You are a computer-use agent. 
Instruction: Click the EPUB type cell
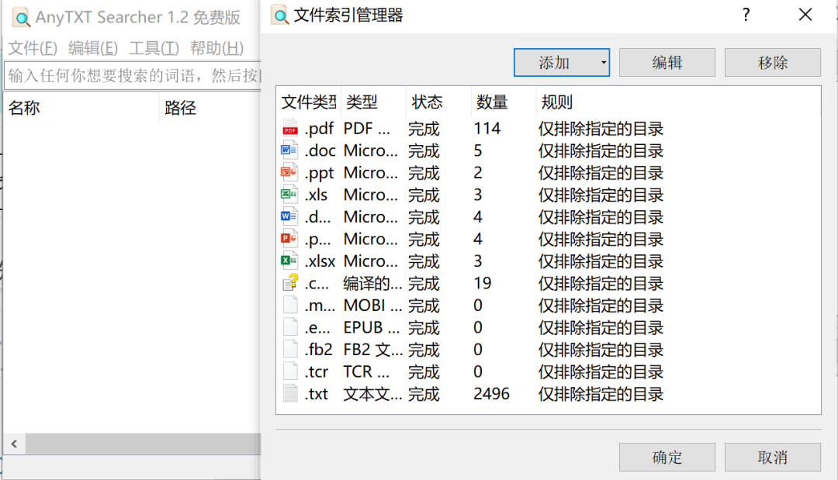point(372,327)
